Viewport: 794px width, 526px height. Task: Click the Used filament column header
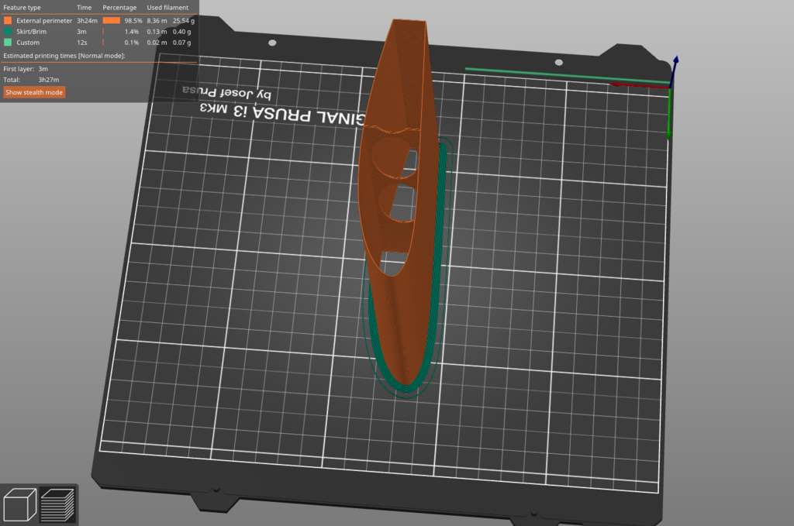(x=167, y=8)
